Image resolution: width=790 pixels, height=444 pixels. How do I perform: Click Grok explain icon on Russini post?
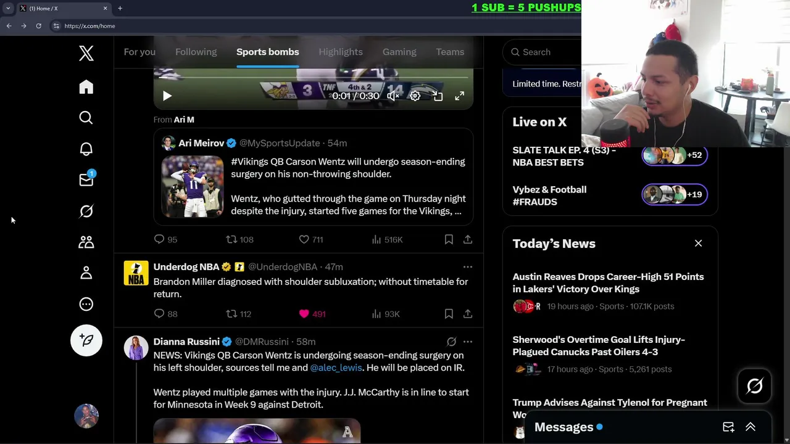[451, 342]
